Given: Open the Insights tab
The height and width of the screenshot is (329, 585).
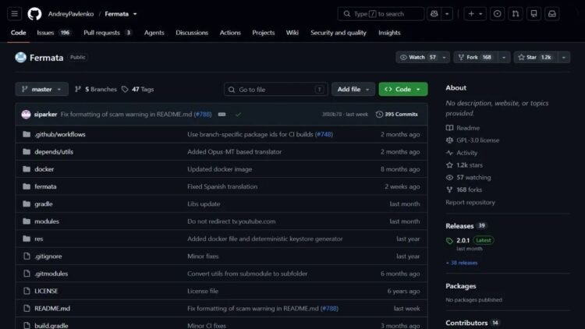Looking at the screenshot, I should (389, 33).
